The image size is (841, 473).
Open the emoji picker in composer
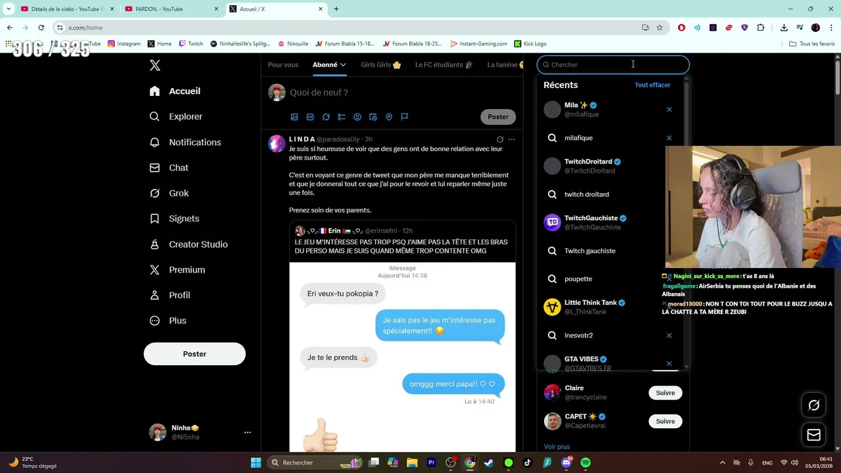click(357, 117)
